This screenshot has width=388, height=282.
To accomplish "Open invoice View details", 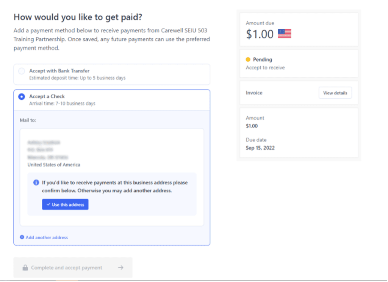I will [335, 93].
